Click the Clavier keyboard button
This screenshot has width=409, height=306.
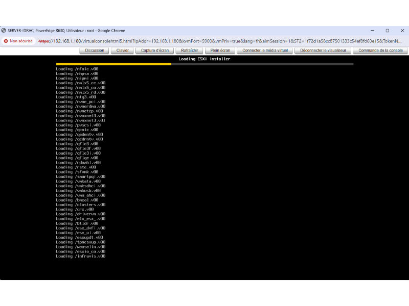(123, 50)
